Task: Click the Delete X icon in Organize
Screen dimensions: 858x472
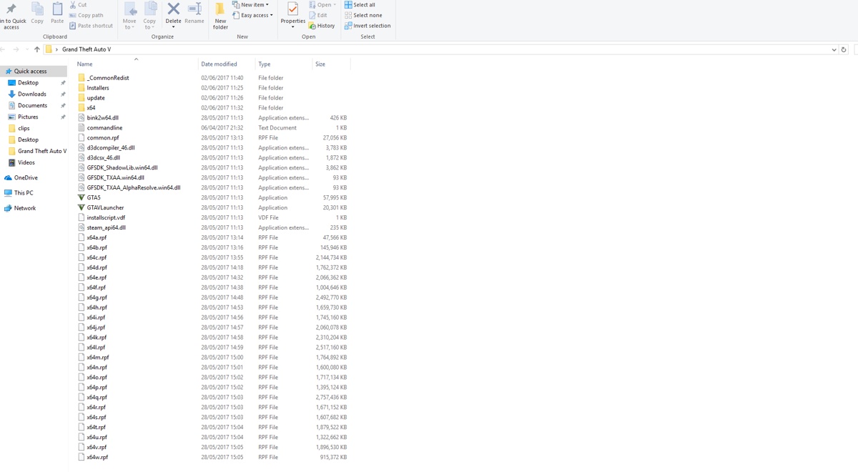Action: (173, 9)
